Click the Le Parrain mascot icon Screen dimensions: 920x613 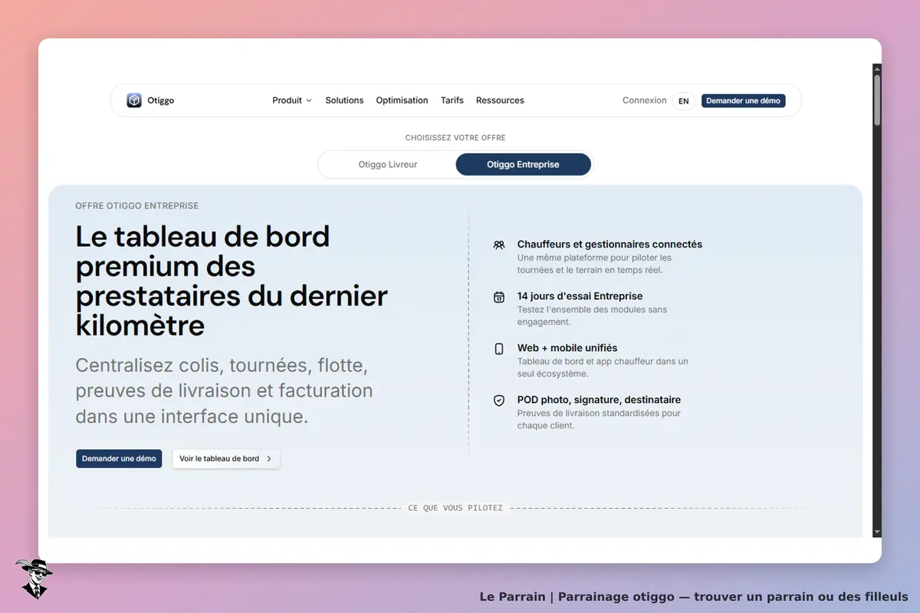[34, 579]
